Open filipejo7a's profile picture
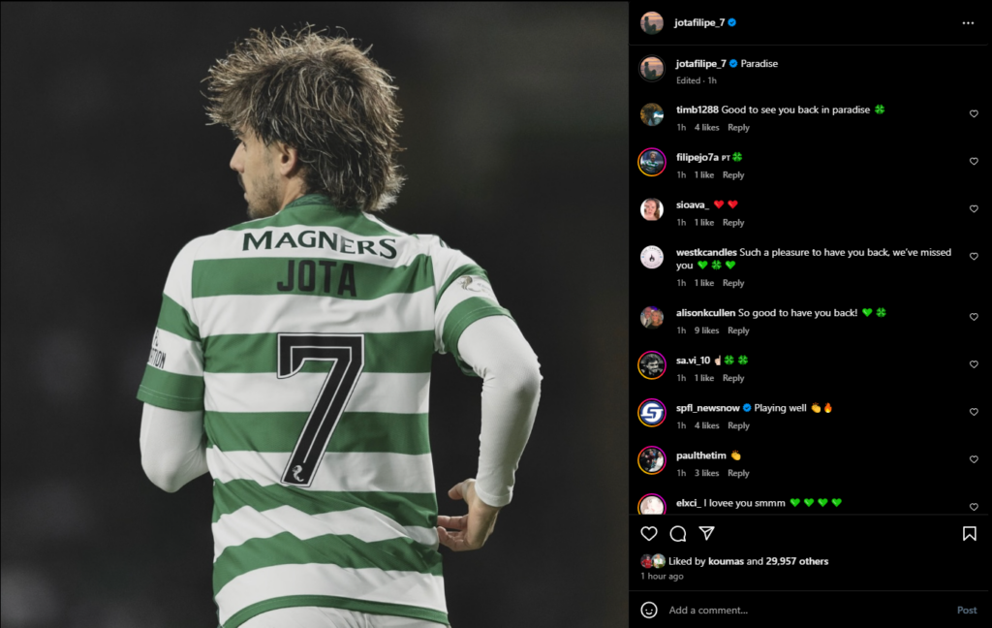The image size is (992, 628). click(652, 162)
